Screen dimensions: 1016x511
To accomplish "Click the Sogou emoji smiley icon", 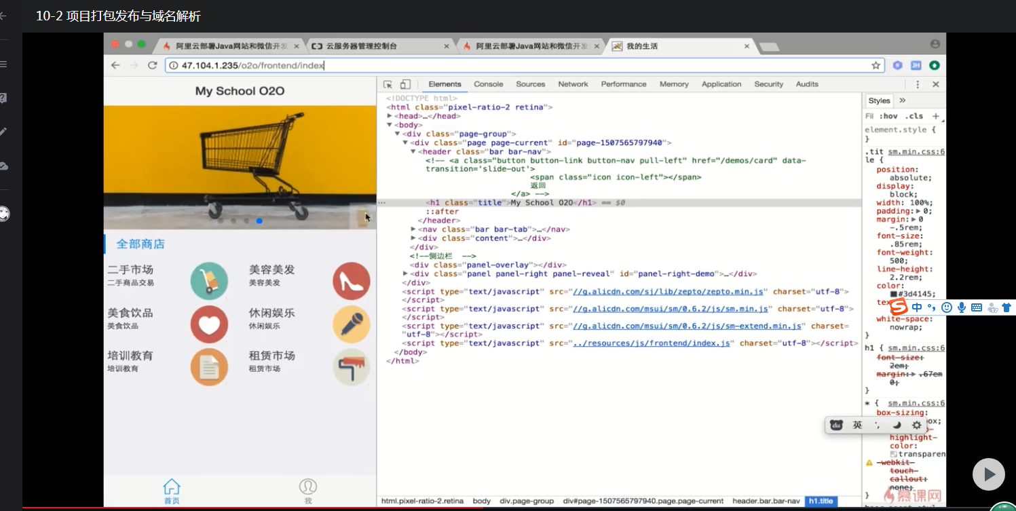I will 947,307.
